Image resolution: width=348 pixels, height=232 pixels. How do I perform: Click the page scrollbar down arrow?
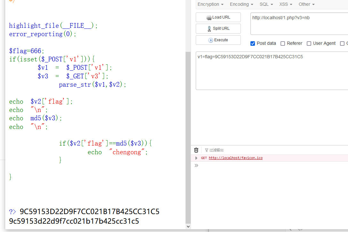188,227
